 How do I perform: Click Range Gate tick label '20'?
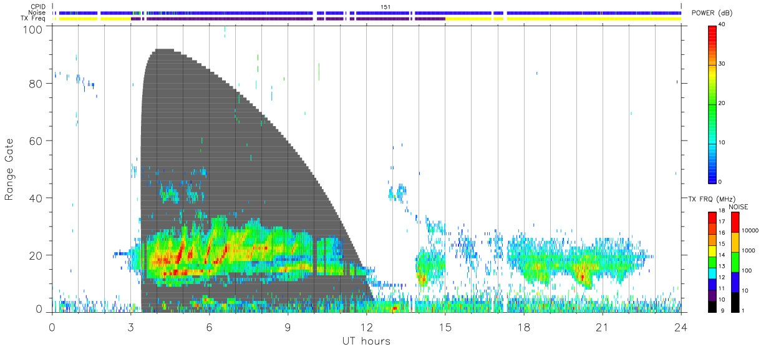[36, 255]
